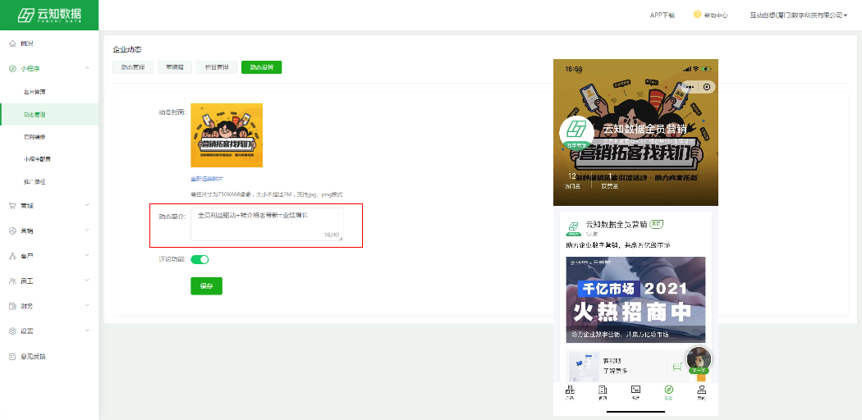Click the 概况 home icon in sidebar
The width and height of the screenshot is (862, 420).
point(12,43)
